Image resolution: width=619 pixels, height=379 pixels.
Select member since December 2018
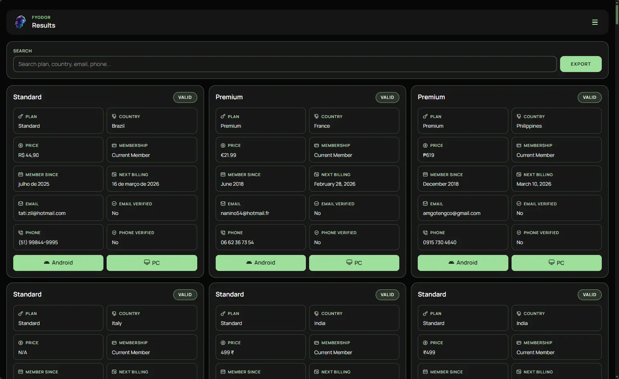click(x=441, y=184)
